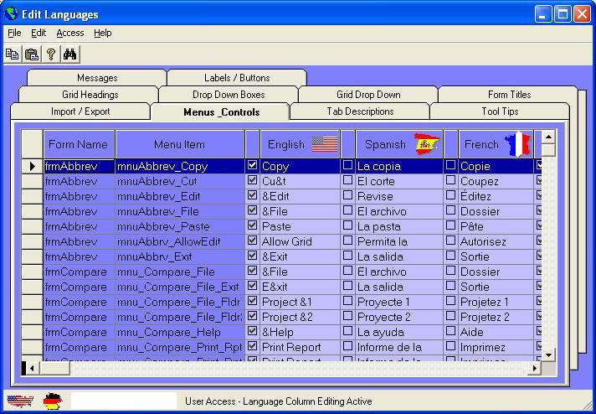This screenshot has width=596, height=414.
Task: Click the France flag in the French header
Action: coord(518,144)
